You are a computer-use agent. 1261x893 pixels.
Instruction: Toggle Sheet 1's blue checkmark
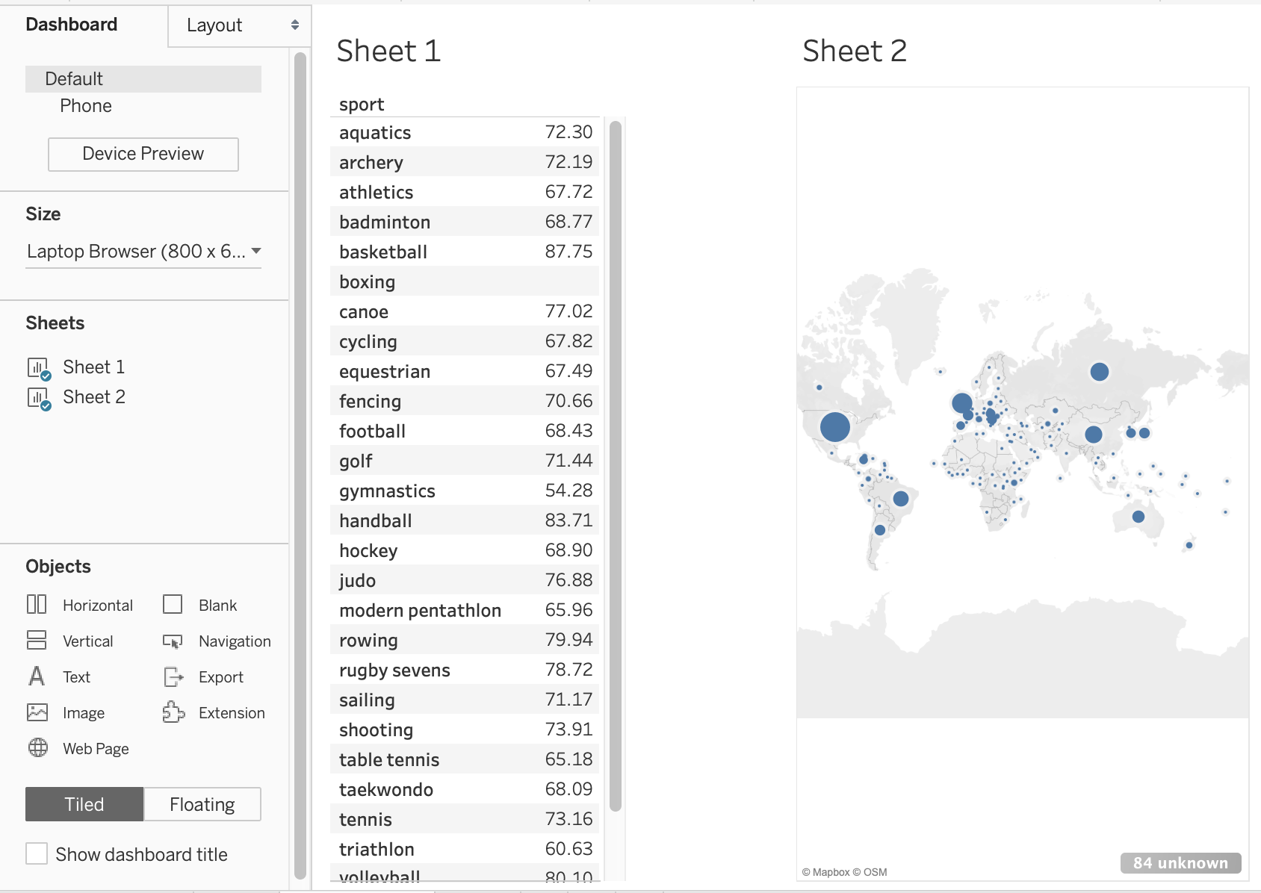click(x=45, y=376)
